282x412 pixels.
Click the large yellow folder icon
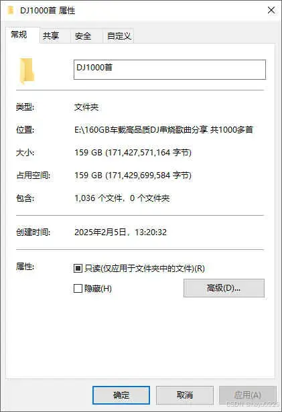click(x=27, y=71)
